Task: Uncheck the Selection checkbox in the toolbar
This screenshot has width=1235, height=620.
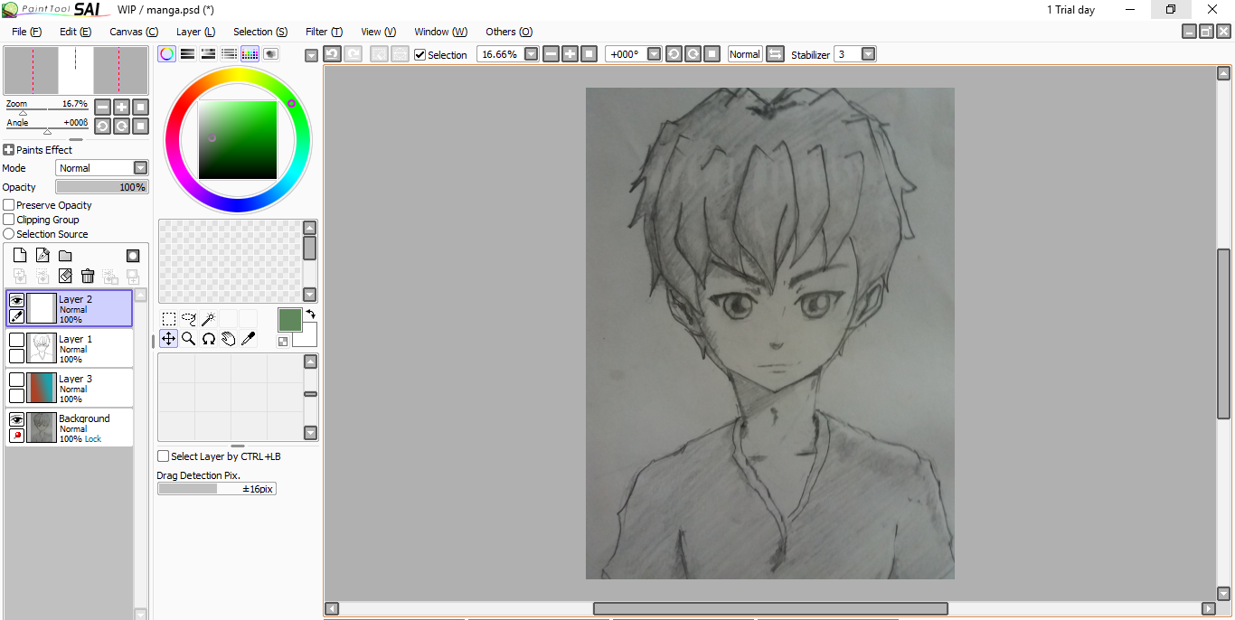Action: pos(420,54)
